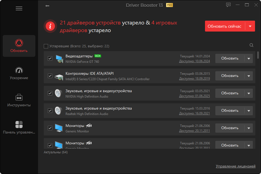
Task: Click the driver list vertical scrollbar
Action: click(258, 55)
